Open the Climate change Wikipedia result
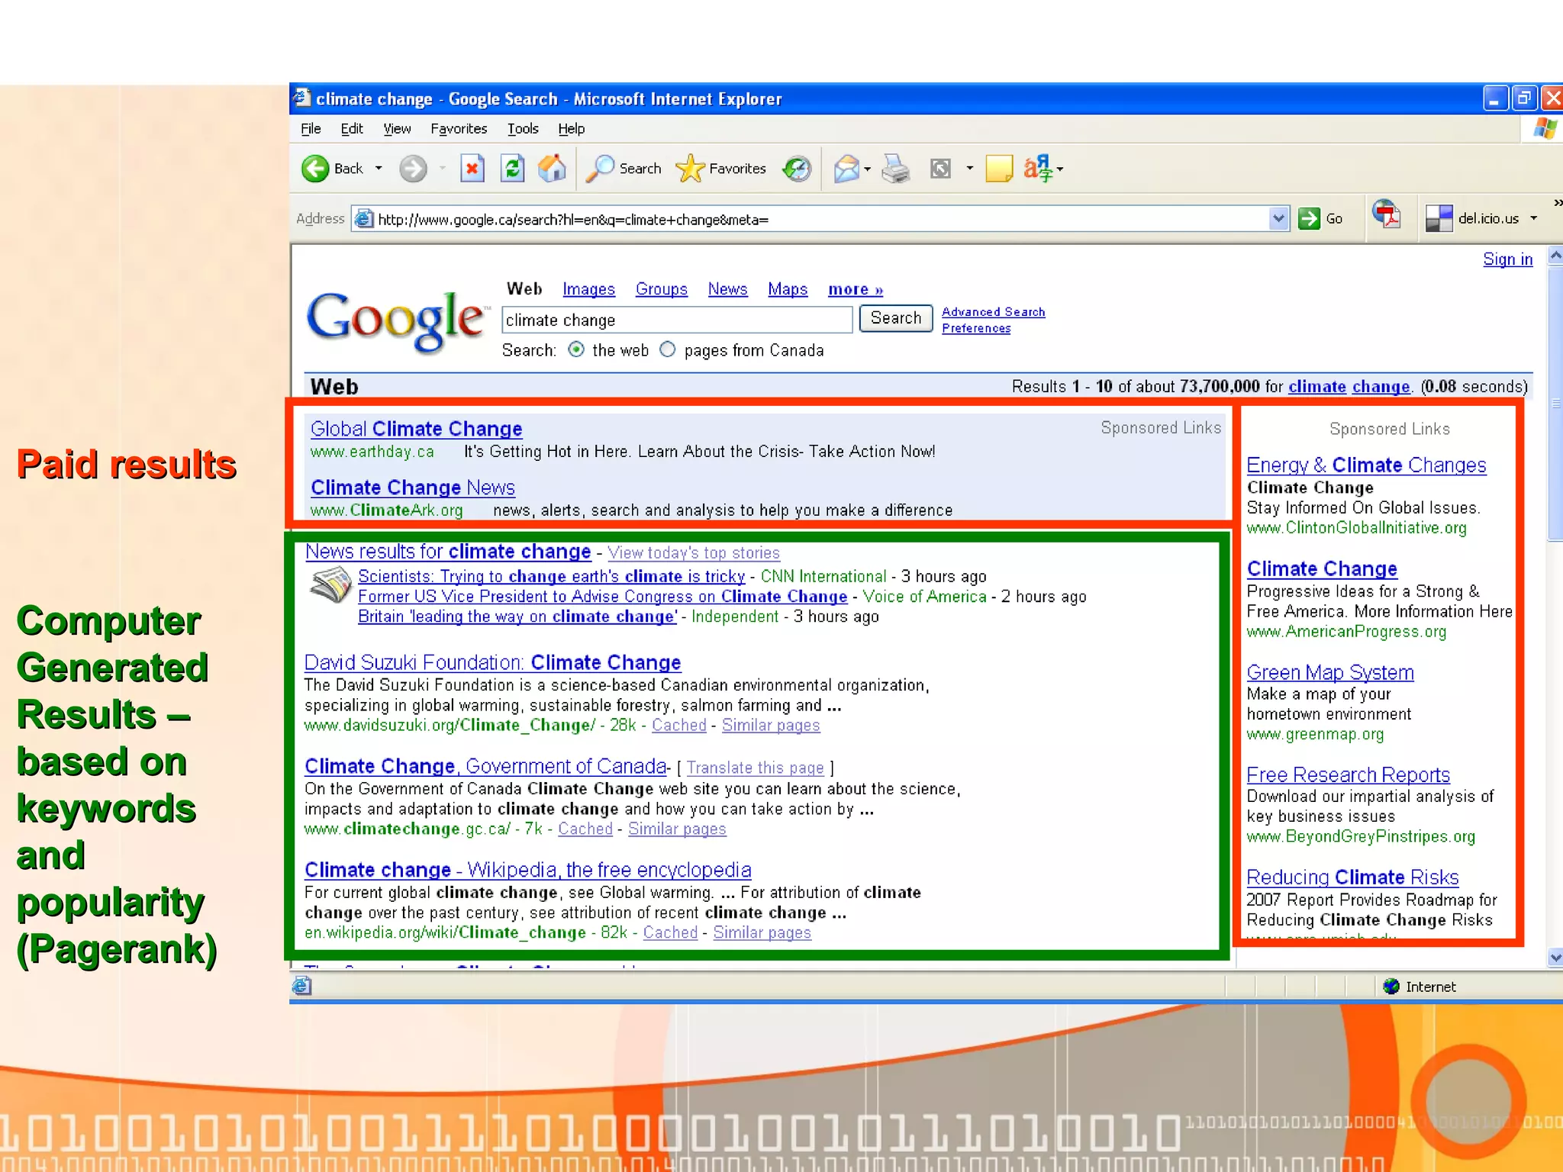This screenshot has width=1563, height=1172. point(527,870)
